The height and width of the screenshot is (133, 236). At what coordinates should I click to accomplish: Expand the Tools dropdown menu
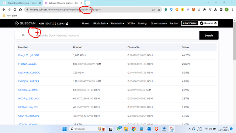tap(174, 23)
